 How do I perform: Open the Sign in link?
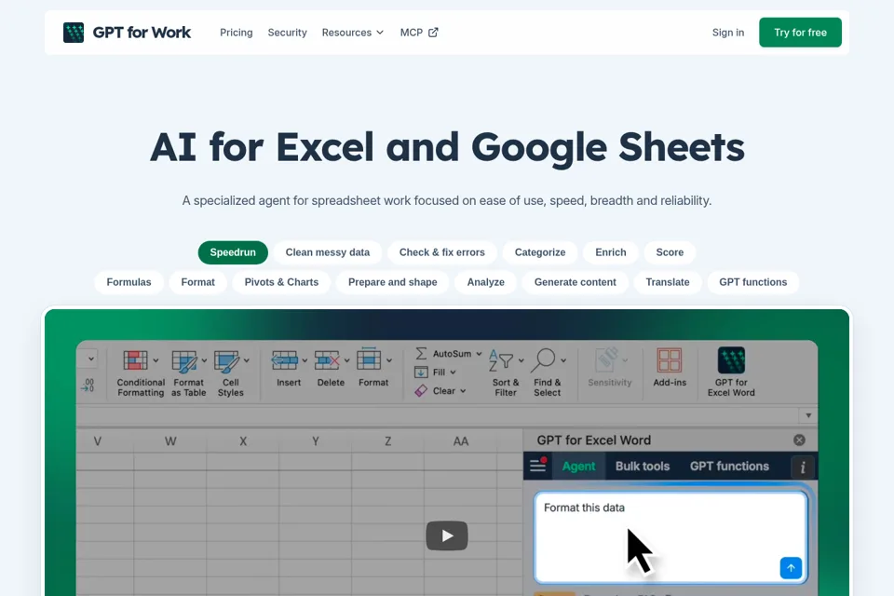(728, 33)
